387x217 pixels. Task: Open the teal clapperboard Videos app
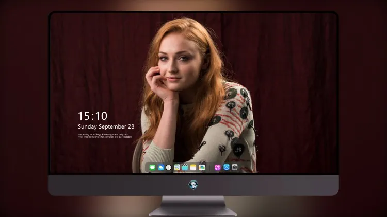pos(185,167)
